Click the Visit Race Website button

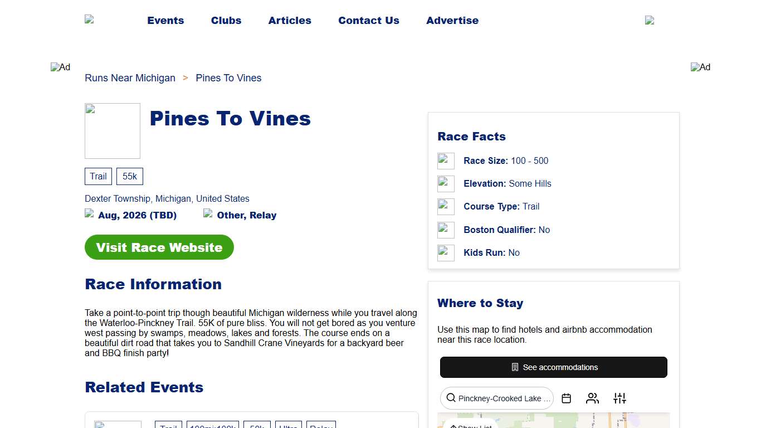coord(159,247)
